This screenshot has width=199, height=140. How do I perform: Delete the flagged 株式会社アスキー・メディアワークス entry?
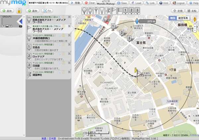[69, 26]
